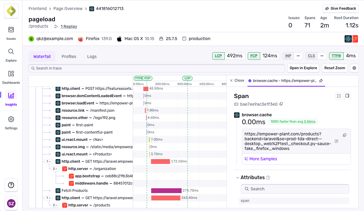This screenshot has height=211, width=364.
Task: Click the waterfall options gear beside Reset Zoom
Action: click(354, 68)
